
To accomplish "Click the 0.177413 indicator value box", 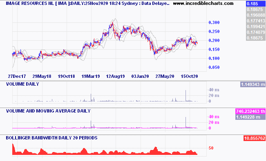I will click(x=256, y=21).
